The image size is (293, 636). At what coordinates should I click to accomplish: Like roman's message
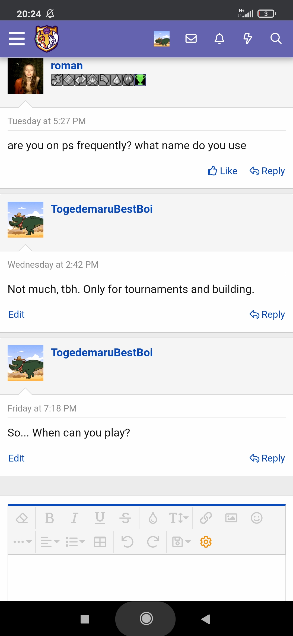[x=222, y=171]
